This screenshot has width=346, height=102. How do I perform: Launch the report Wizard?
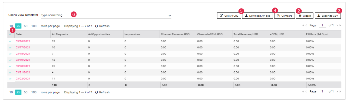304,16
